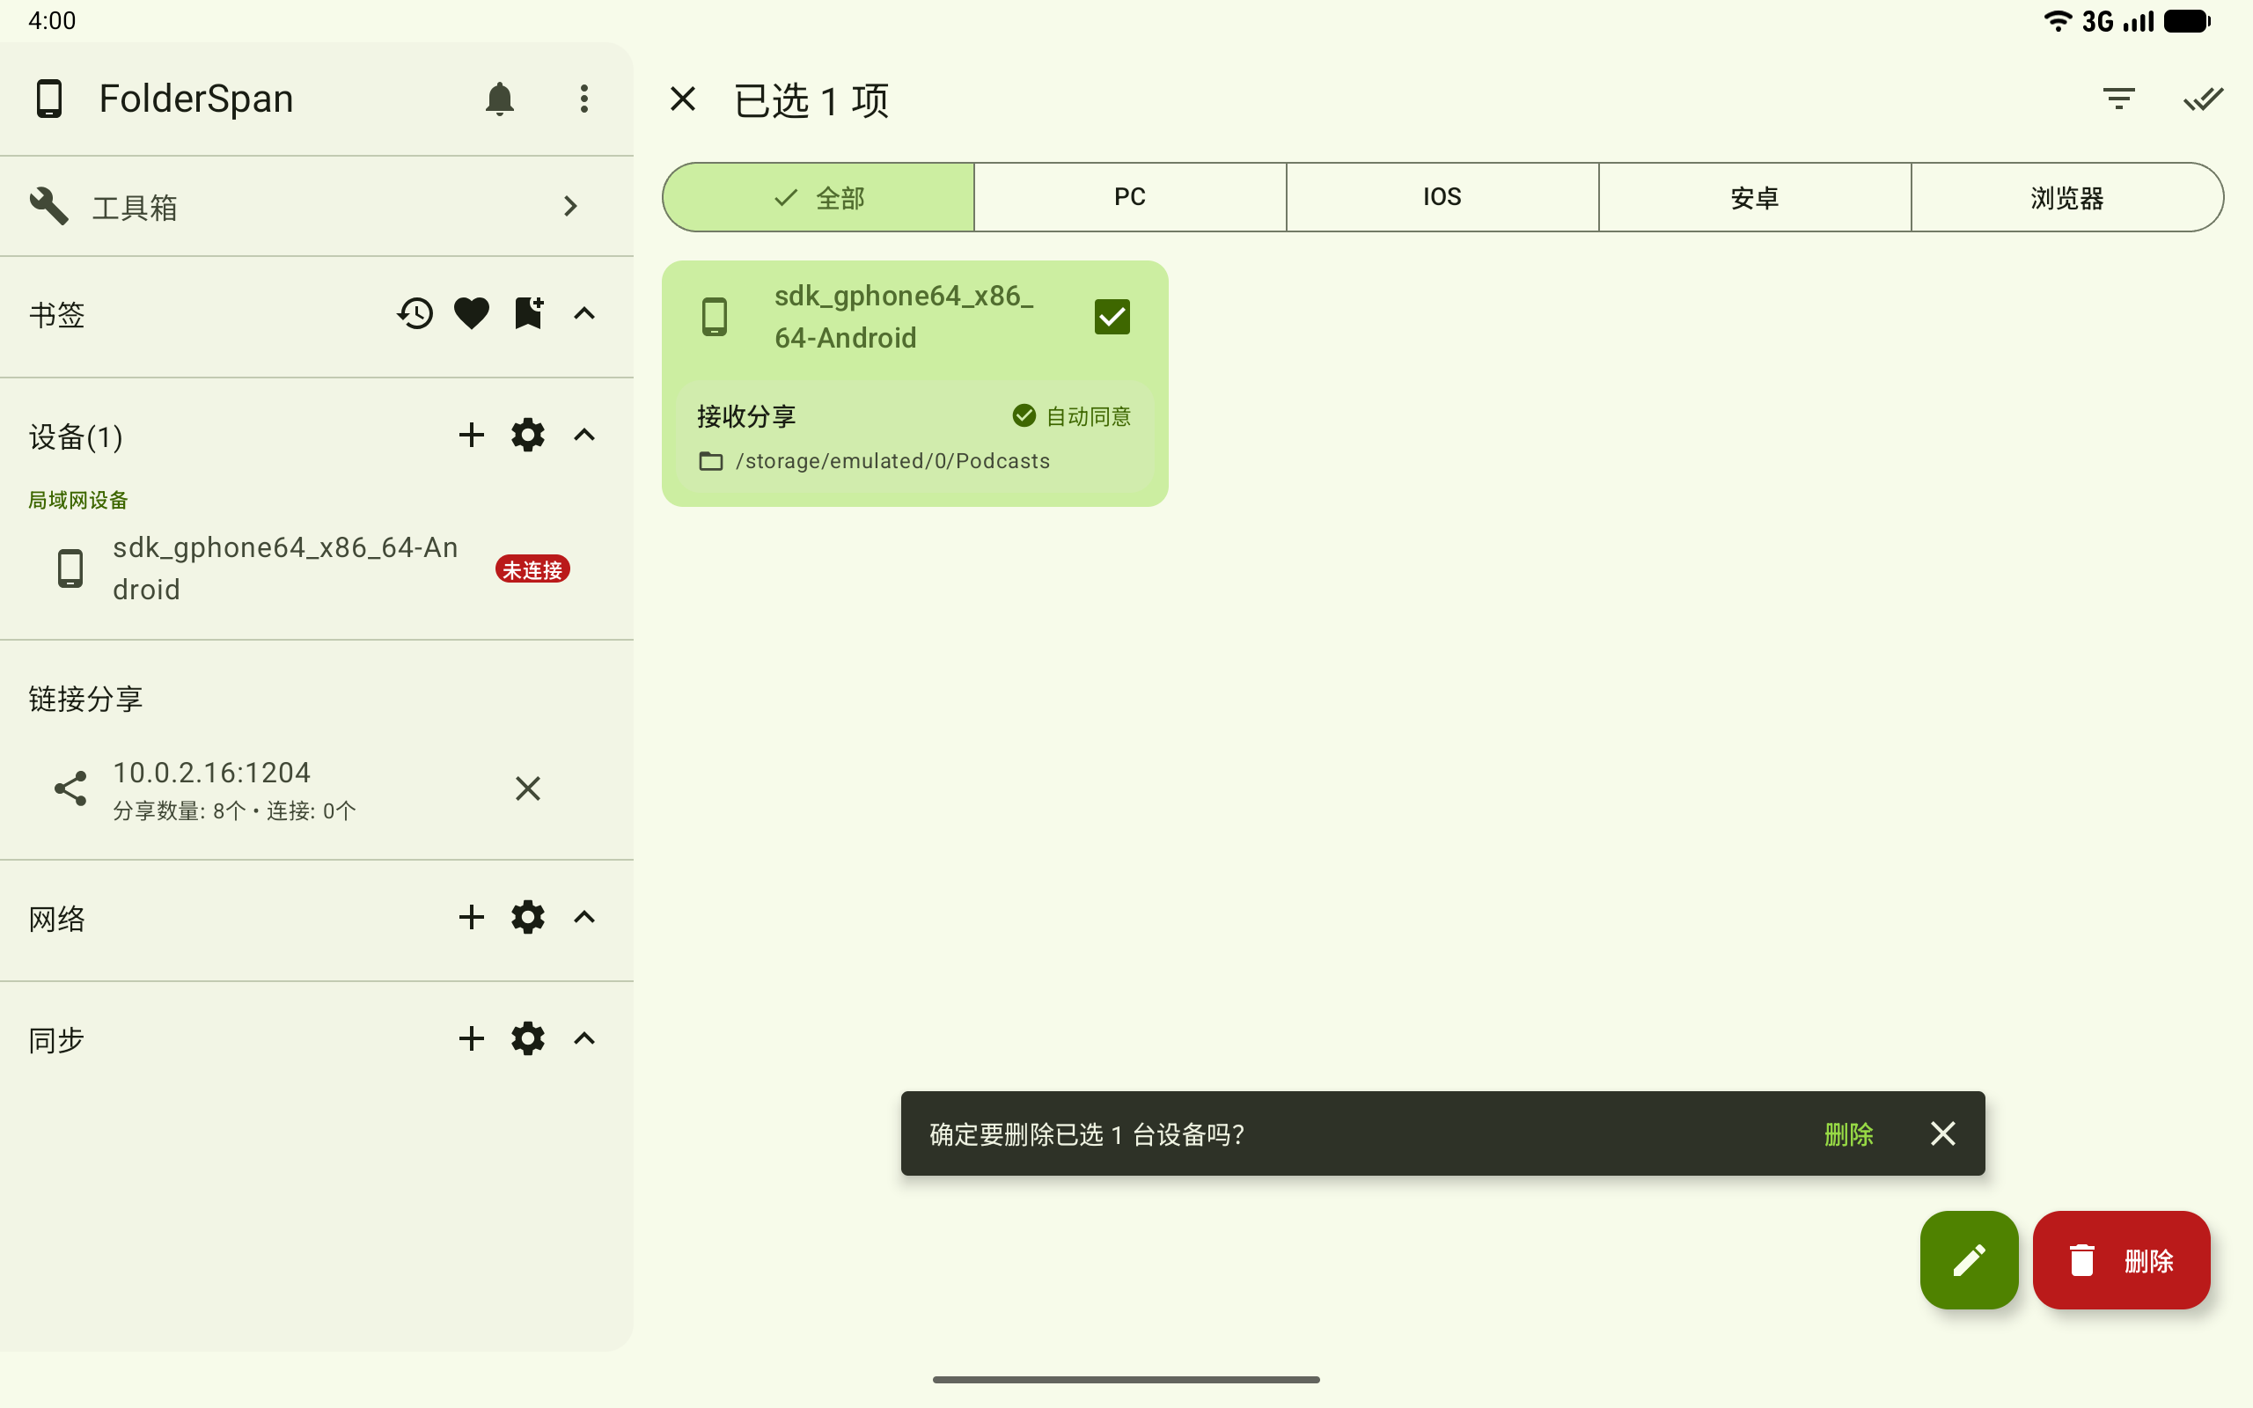The image size is (2253, 1408).
Task: Click the 未连接 status badge
Action: 532,569
